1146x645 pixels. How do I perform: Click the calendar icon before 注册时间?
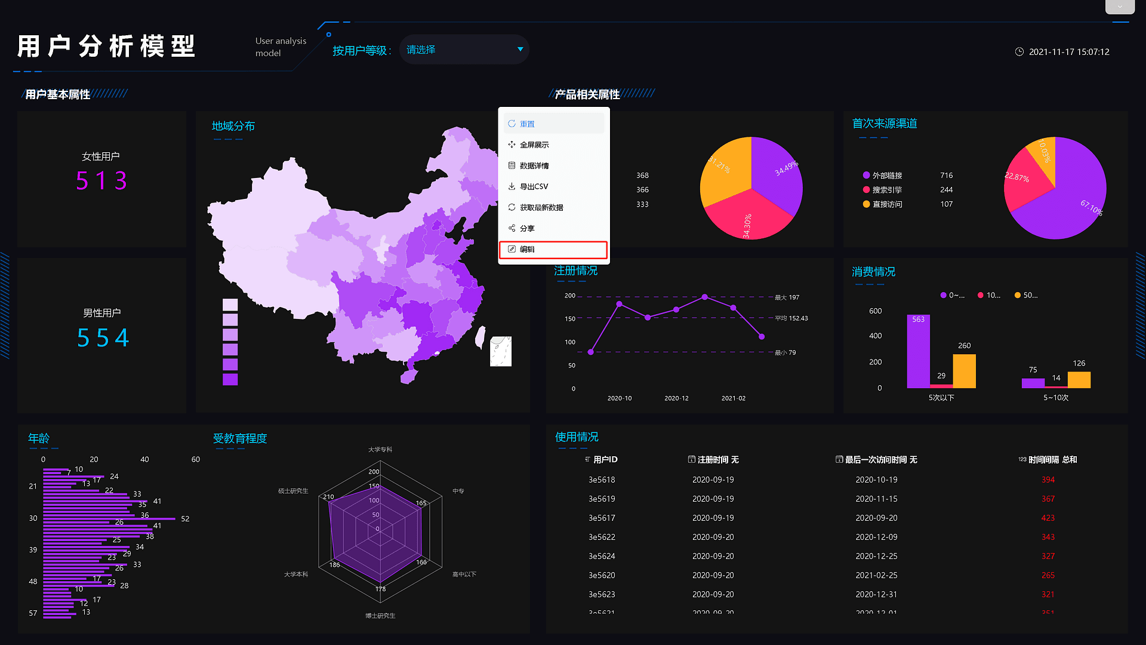click(691, 459)
